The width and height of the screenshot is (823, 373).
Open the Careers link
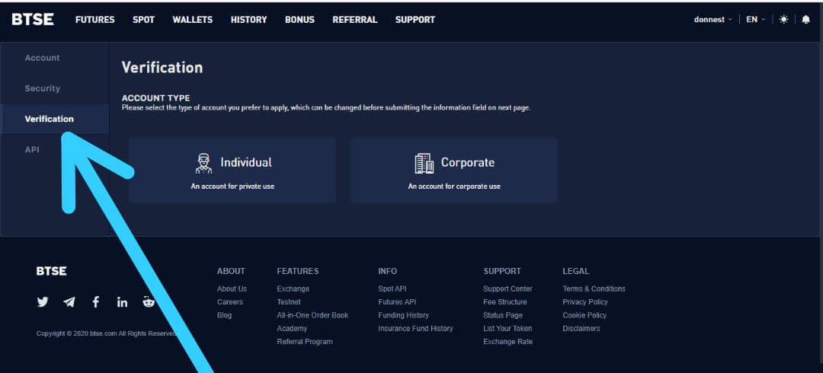tap(230, 301)
